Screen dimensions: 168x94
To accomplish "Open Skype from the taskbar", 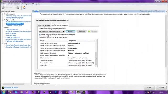I will pos(16,92).
